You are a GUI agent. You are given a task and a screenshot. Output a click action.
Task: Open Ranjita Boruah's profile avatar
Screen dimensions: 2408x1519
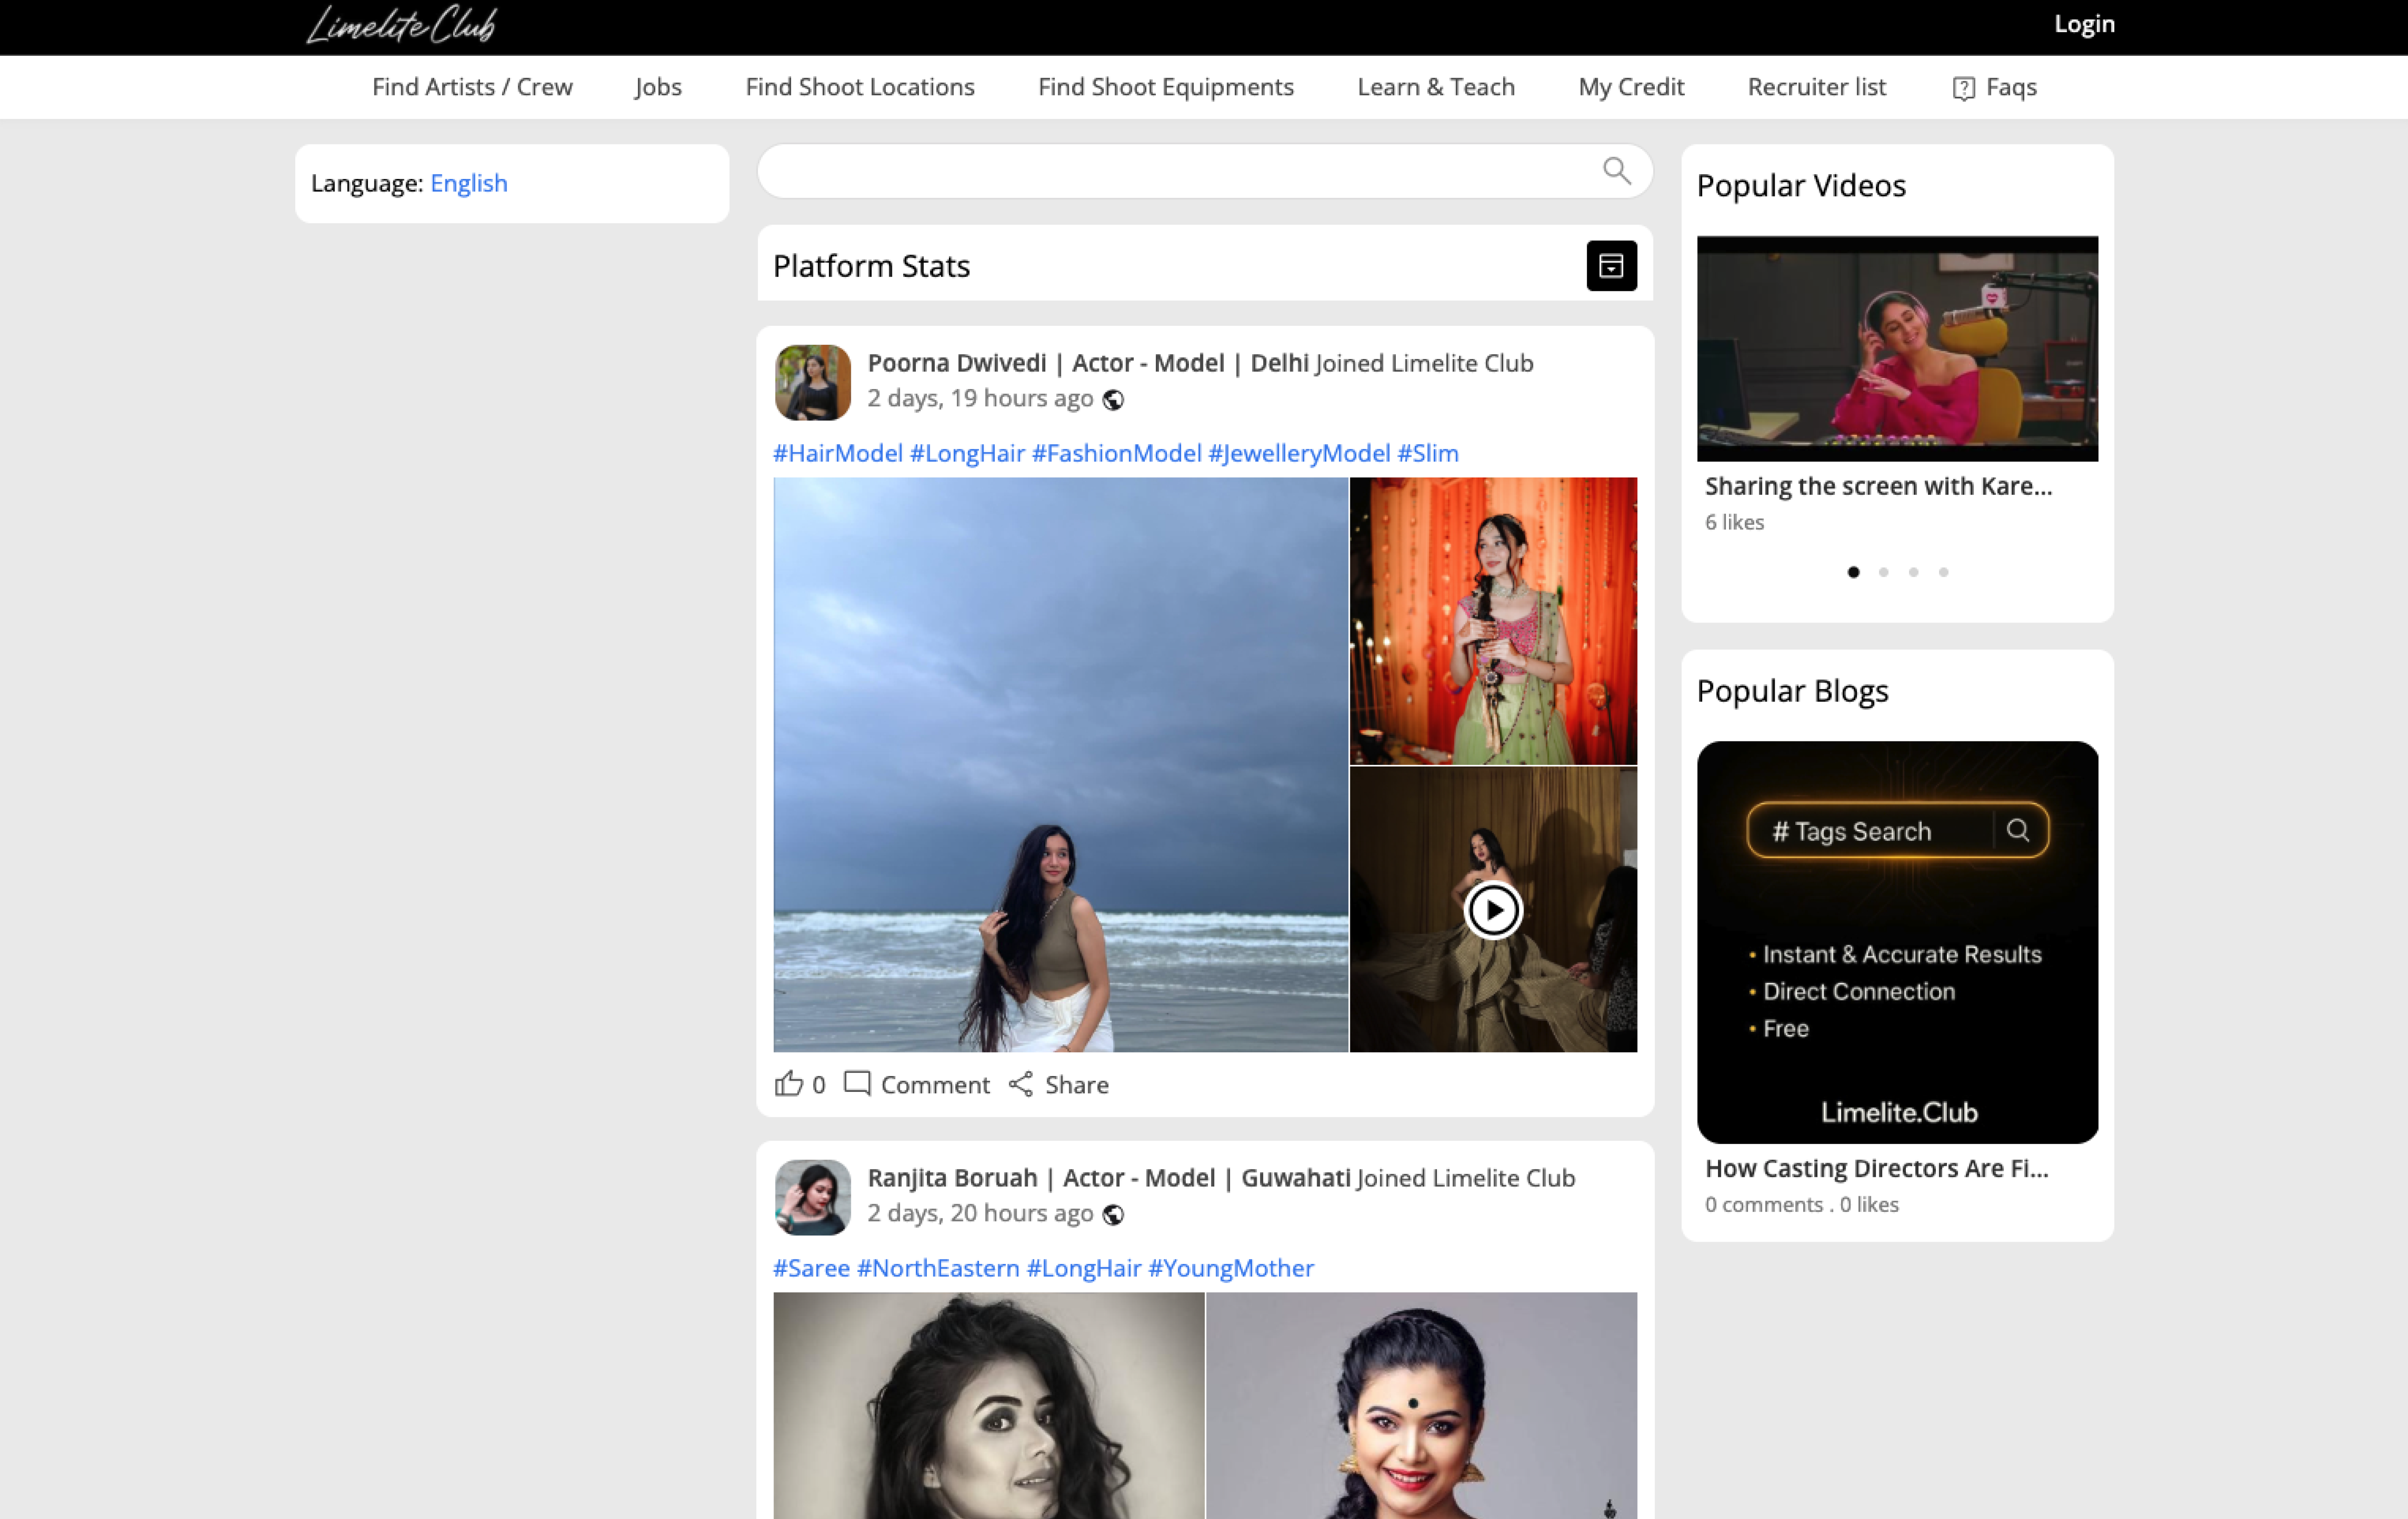pyautogui.click(x=812, y=1197)
